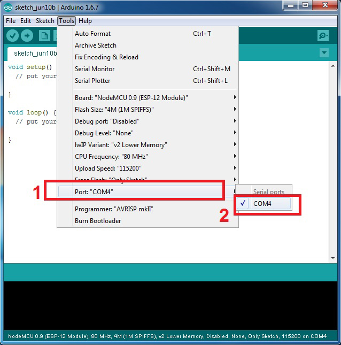Open the Sketch menu

pos(45,21)
